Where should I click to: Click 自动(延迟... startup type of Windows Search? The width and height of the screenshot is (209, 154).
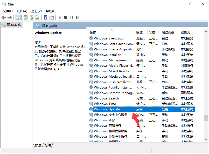tap(170, 98)
